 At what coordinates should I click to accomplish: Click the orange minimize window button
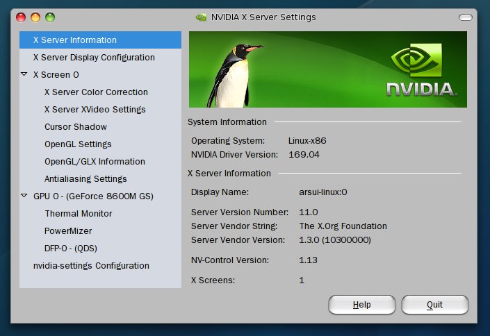click(35, 17)
